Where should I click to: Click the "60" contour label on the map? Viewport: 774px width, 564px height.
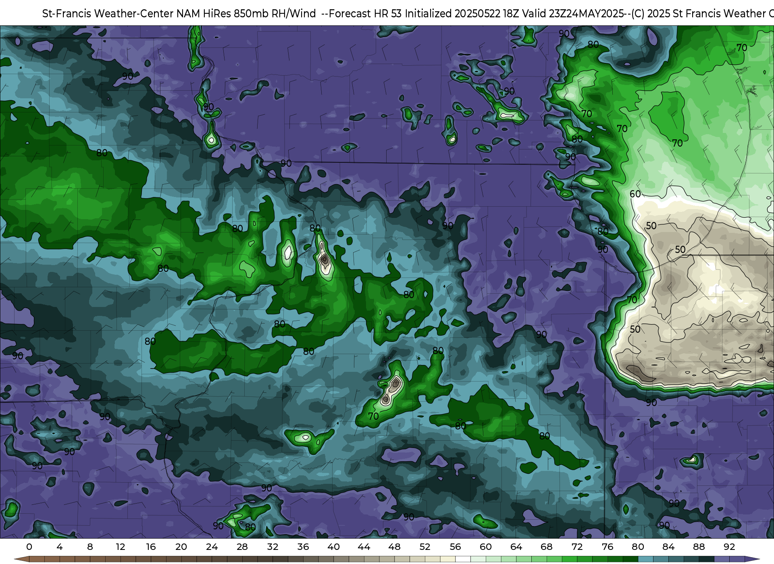point(635,194)
